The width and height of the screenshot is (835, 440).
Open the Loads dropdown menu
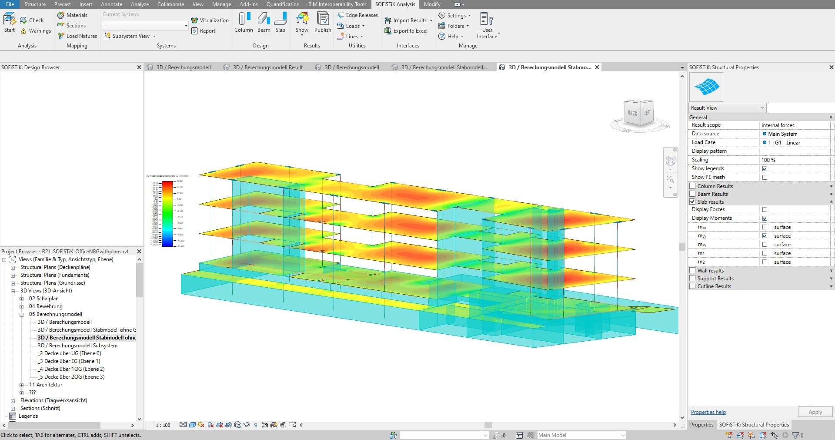point(351,26)
